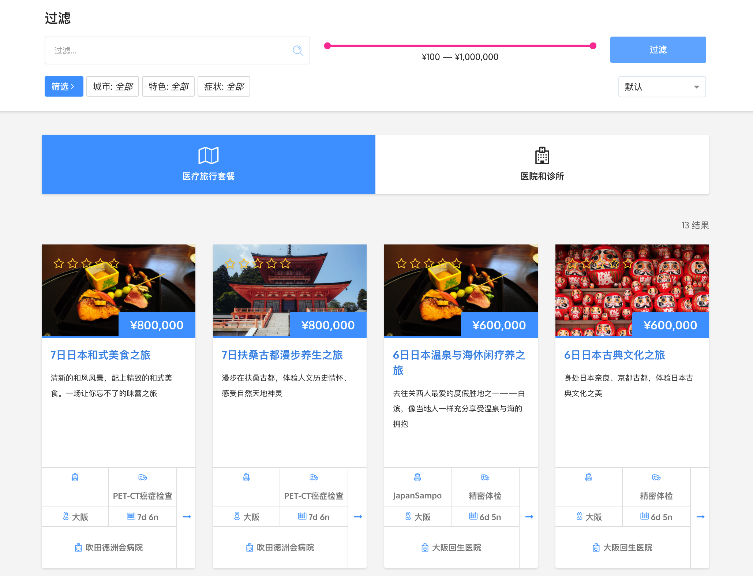Viewport: 753px width, 576px height.
Task: Expand the 筛选 filter panel
Action: pos(64,86)
